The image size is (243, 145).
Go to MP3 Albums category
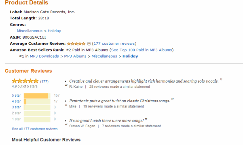[75, 56]
